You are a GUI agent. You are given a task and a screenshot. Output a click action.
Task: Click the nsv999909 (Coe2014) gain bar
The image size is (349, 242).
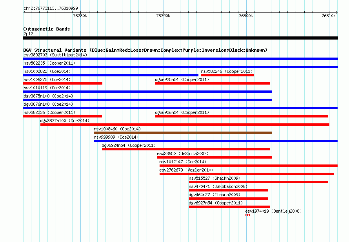(216, 141)
